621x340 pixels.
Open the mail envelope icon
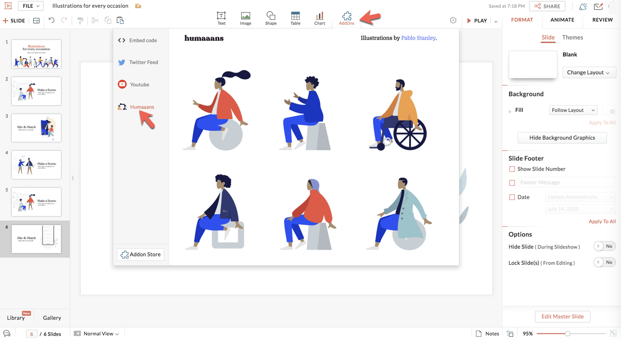tap(598, 6)
